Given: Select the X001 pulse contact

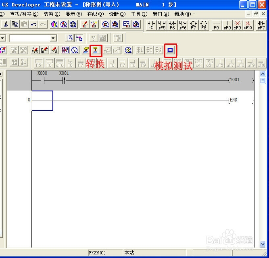Looking at the screenshot, I should point(64,80).
